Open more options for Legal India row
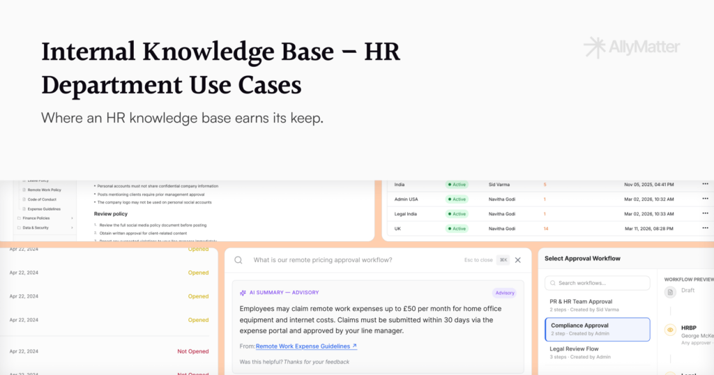 point(705,213)
